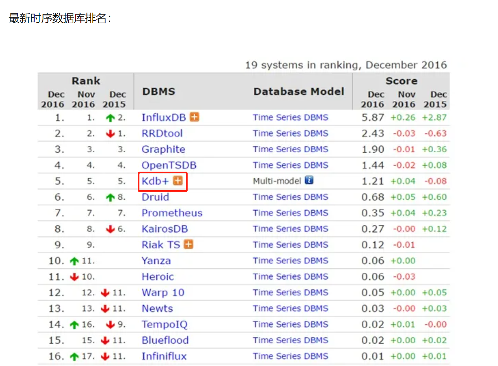This screenshot has width=498, height=366.
Task: Open the Prometheus link
Action: pyautogui.click(x=172, y=213)
